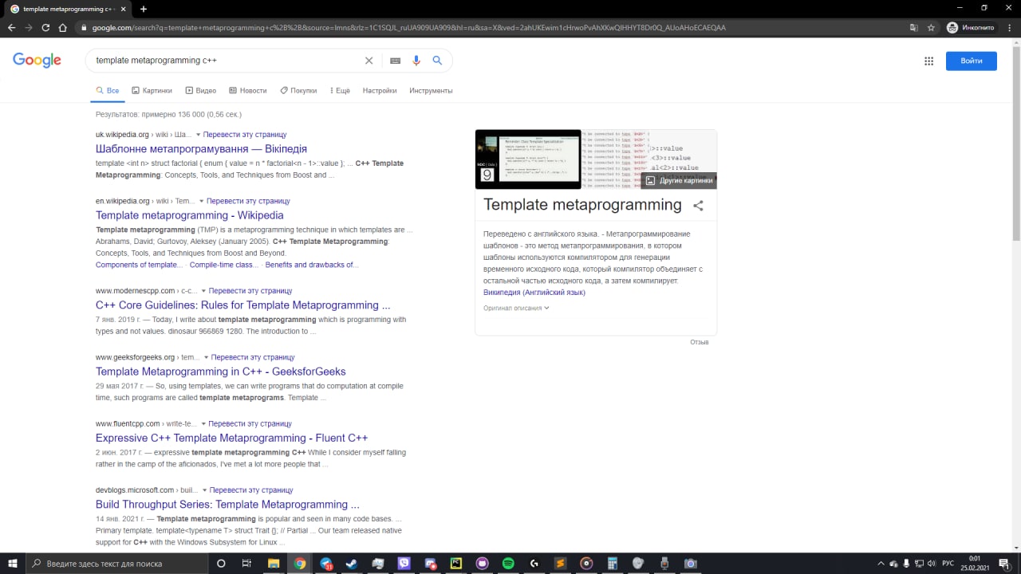Open the on-screen keyboard icon in search box

pos(395,61)
